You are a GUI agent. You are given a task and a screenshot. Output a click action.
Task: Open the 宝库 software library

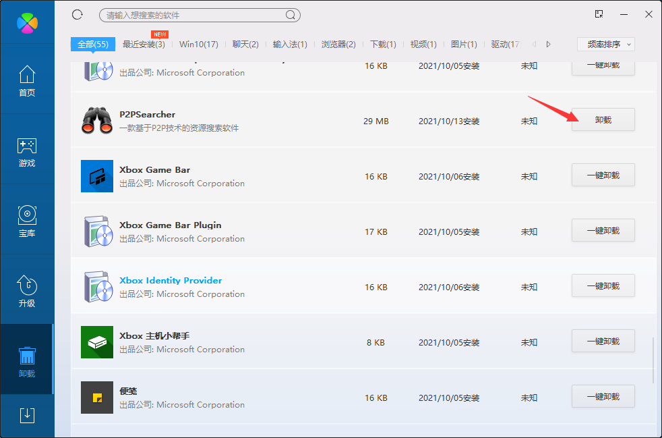coord(27,221)
